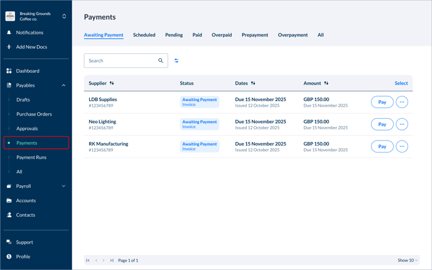Open the Show 10 rows dropdown
The width and height of the screenshot is (432, 270).
coord(408,260)
